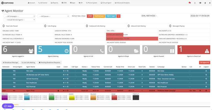Open Pending Breaktime Requests

click(49, 62)
